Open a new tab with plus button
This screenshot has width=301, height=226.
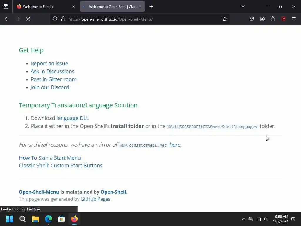(151, 7)
